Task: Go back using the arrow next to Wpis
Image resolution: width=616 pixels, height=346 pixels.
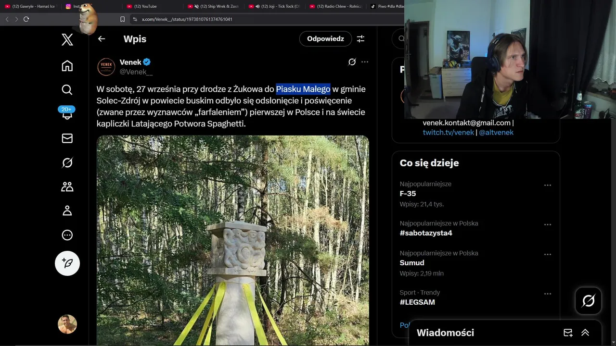Action: click(x=102, y=39)
